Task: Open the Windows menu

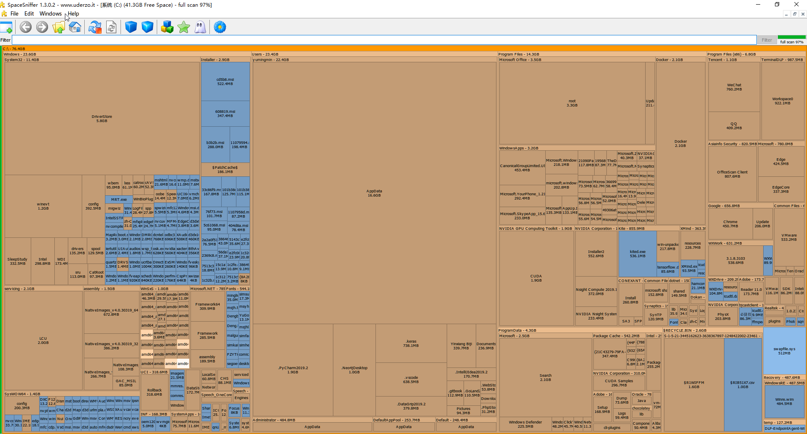Action: click(51, 13)
